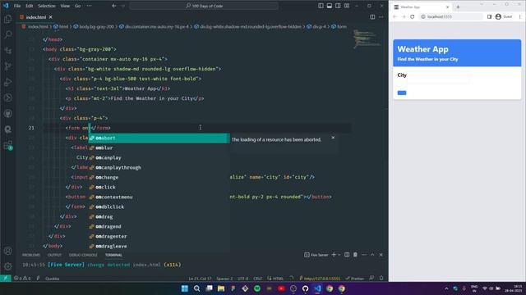Viewport: 526px width, 295px height.
Task: Kill the terminal with trash icon
Action: [355, 255]
